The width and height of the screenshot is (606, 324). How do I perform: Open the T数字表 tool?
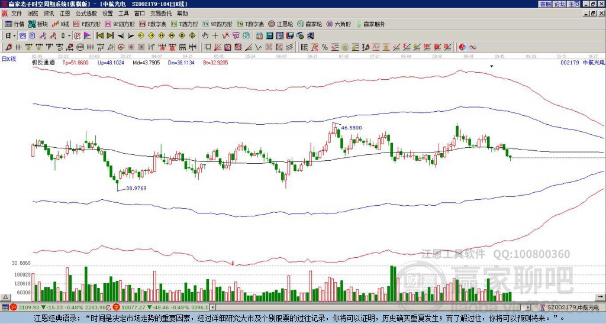250,24
